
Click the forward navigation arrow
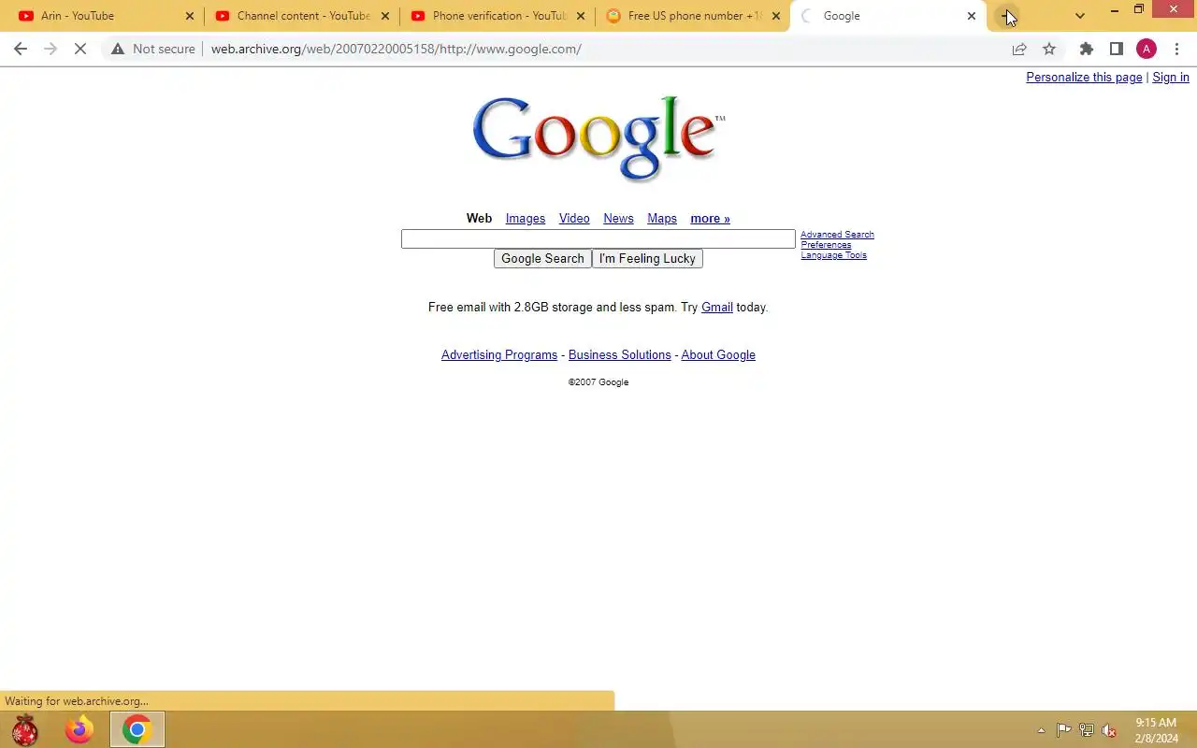(50, 49)
